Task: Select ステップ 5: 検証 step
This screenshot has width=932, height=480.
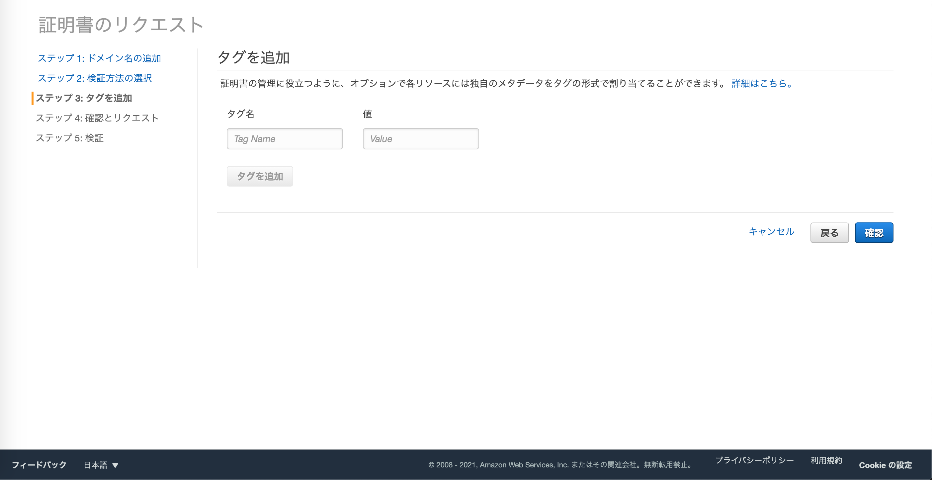Action: [69, 138]
